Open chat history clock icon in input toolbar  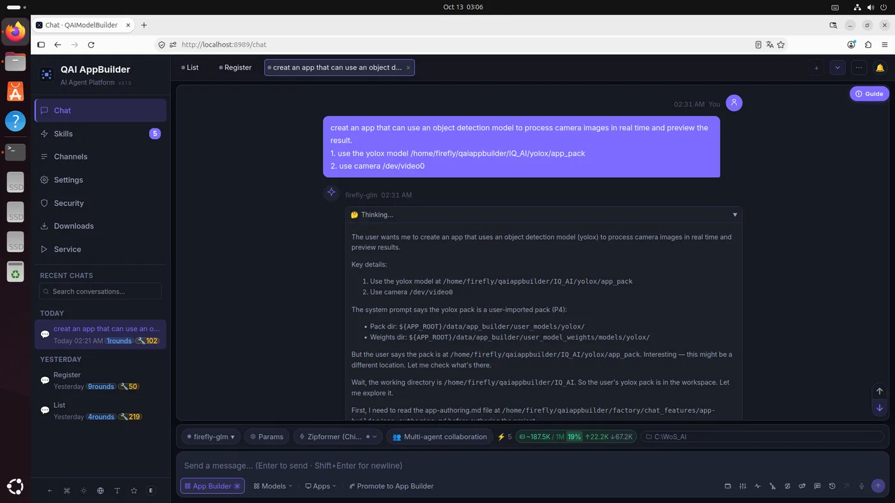click(832, 486)
